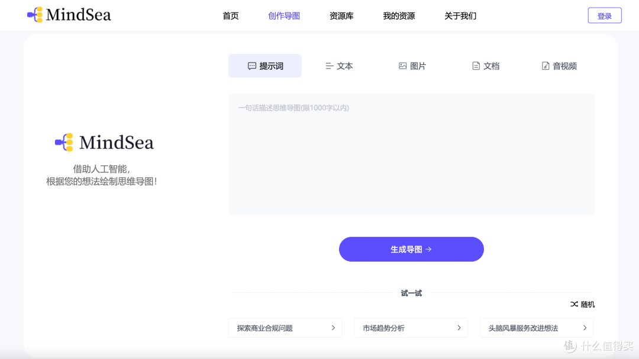Open 我的资源 navigation item

point(399,16)
